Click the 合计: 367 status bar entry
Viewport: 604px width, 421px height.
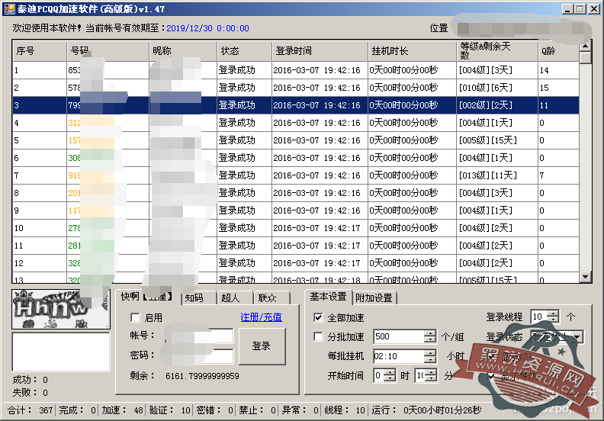point(31,410)
